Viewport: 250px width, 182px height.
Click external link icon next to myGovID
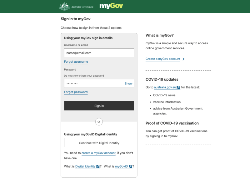click(130, 167)
